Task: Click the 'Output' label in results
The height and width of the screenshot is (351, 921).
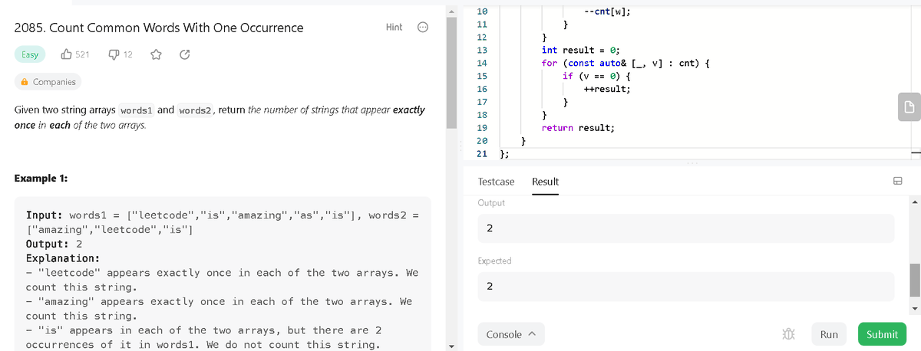Action: [x=491, y=203]
